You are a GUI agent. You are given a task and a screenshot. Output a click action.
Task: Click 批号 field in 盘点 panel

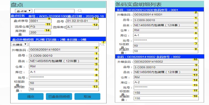click(64, 78)
